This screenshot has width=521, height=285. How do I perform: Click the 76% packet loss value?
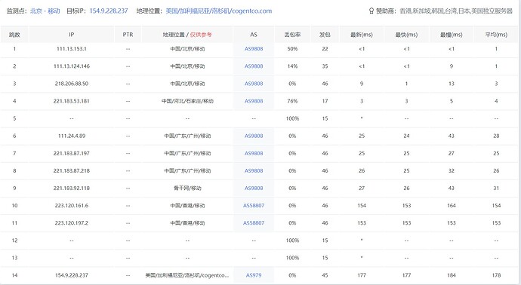tap(292, 101)
